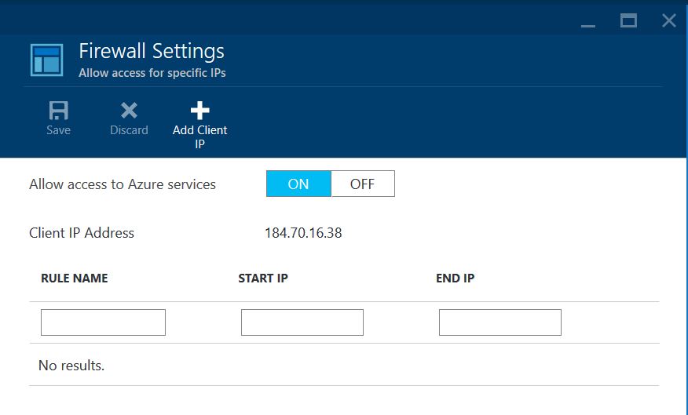Click the START IP column header
This screenshot has height=415, width=688.
263,278
